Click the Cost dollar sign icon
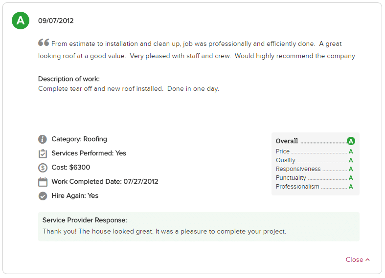The width and height of the screenshot is (385, 278). [x=43, y=168]
